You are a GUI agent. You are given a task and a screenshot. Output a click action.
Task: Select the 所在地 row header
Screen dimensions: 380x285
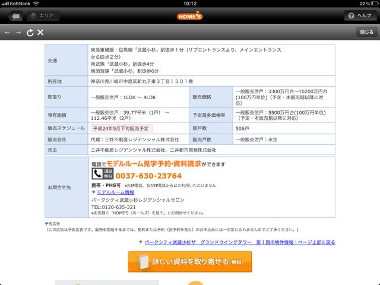pos(66,81)
